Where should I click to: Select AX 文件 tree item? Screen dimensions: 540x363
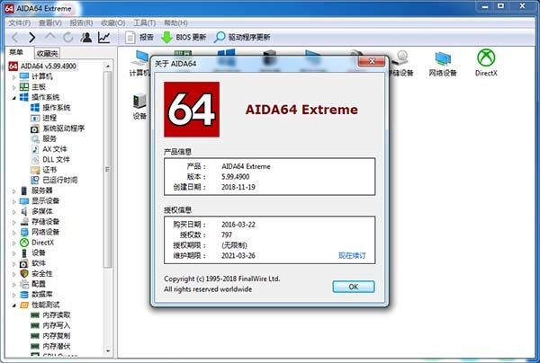(x=49, y=149)
